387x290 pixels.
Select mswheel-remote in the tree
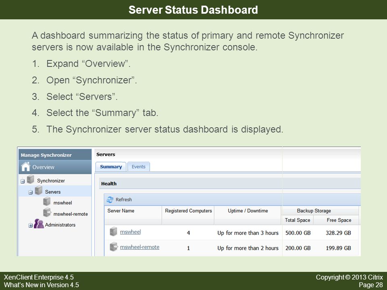tap(71, 214)
